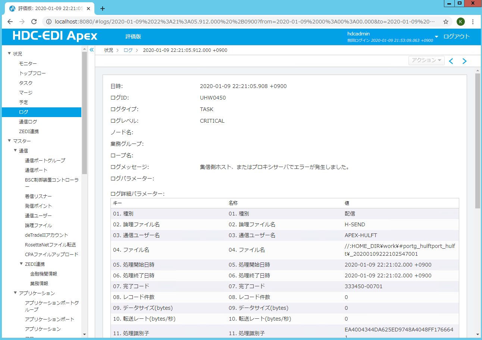This screenshot has width=482, height=340.
Task: Click the browser forward arrow
Action: [22, 22]
